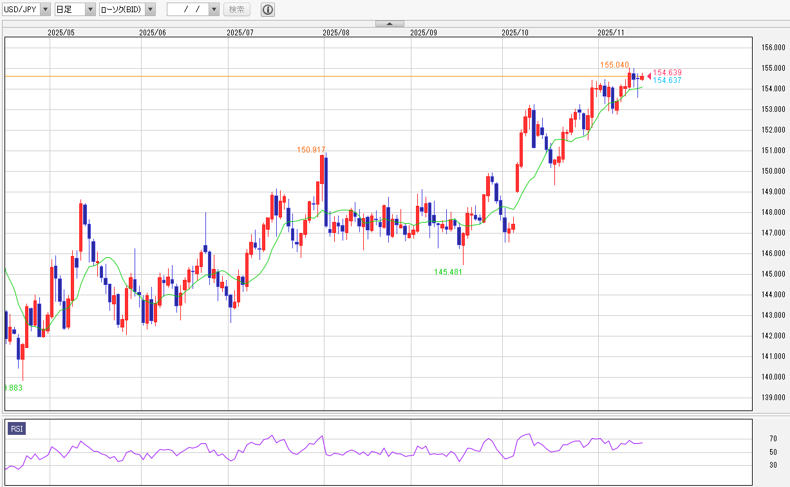Click the chart collapse arrow above the chart
Screen dimensions: 790x487
click(x=389, y=23)
